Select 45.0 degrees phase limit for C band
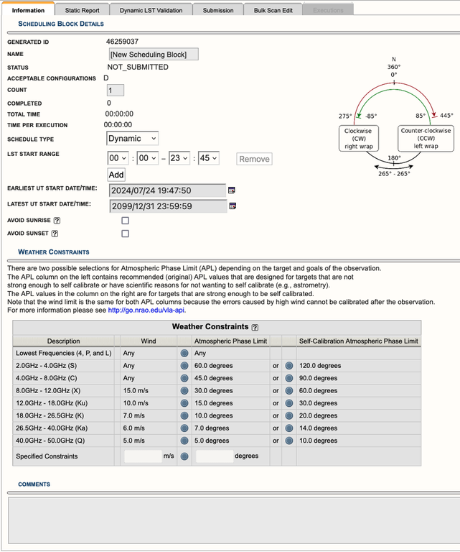This screenshot has width=460, height=552. 184,378
